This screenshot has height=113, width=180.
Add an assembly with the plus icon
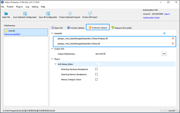164,33
